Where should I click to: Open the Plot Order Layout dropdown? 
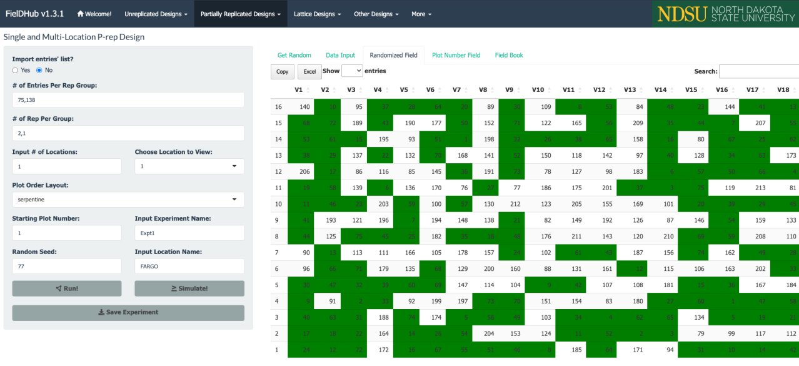point(128,200)
